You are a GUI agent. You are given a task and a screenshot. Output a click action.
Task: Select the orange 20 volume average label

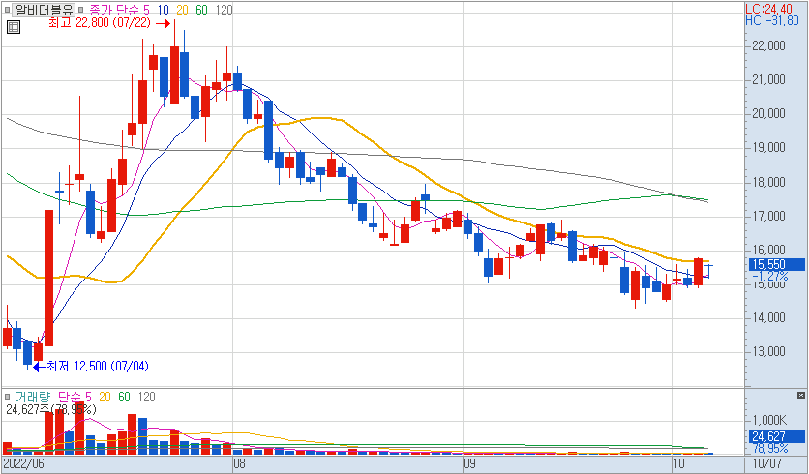pyautogui.click(x=105, y=397)
